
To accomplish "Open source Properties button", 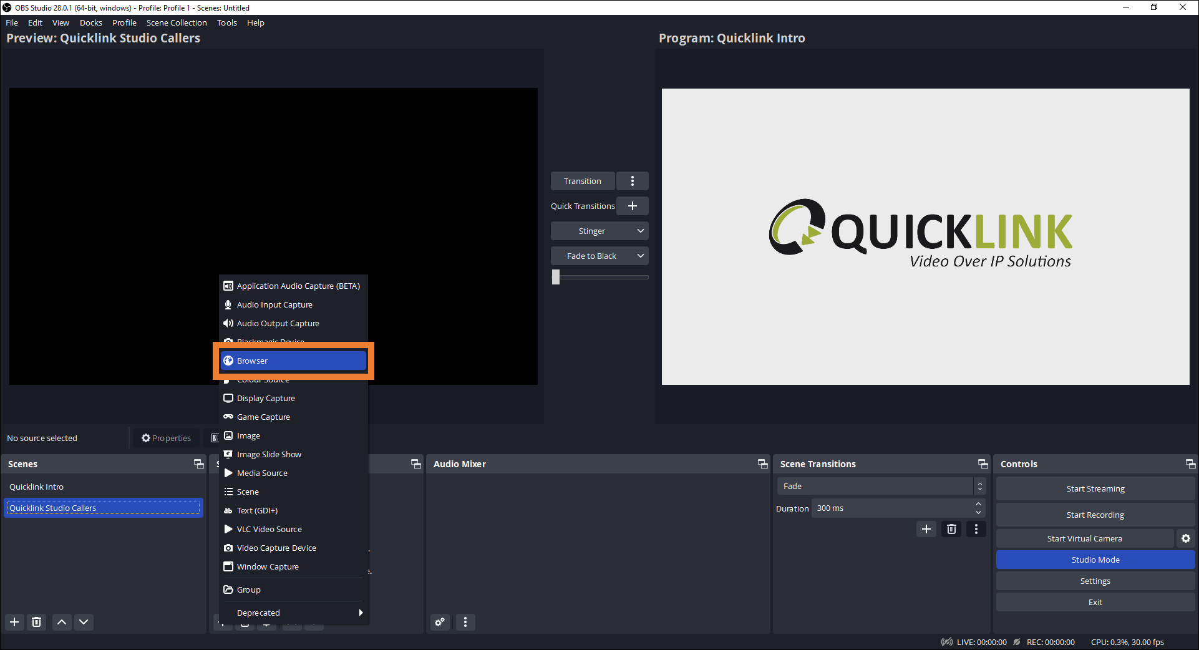I will click(x=167, y=438).
